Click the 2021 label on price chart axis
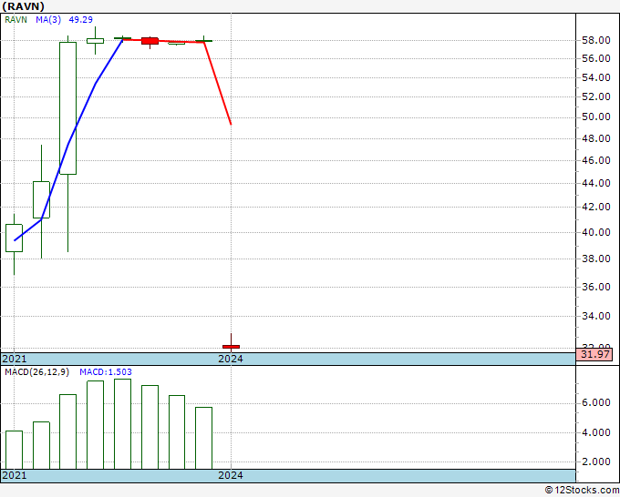The width and height of the screenshot is (620, 497). point(15,359)
